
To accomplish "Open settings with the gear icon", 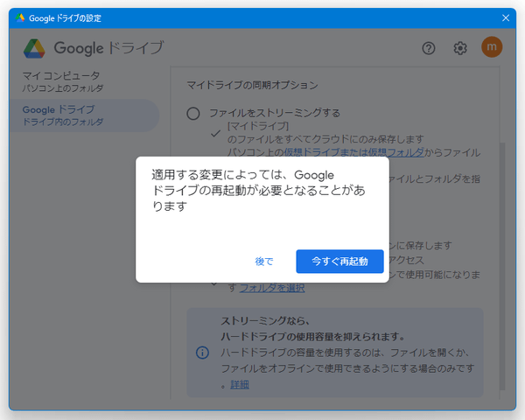I will click(460, 48).
